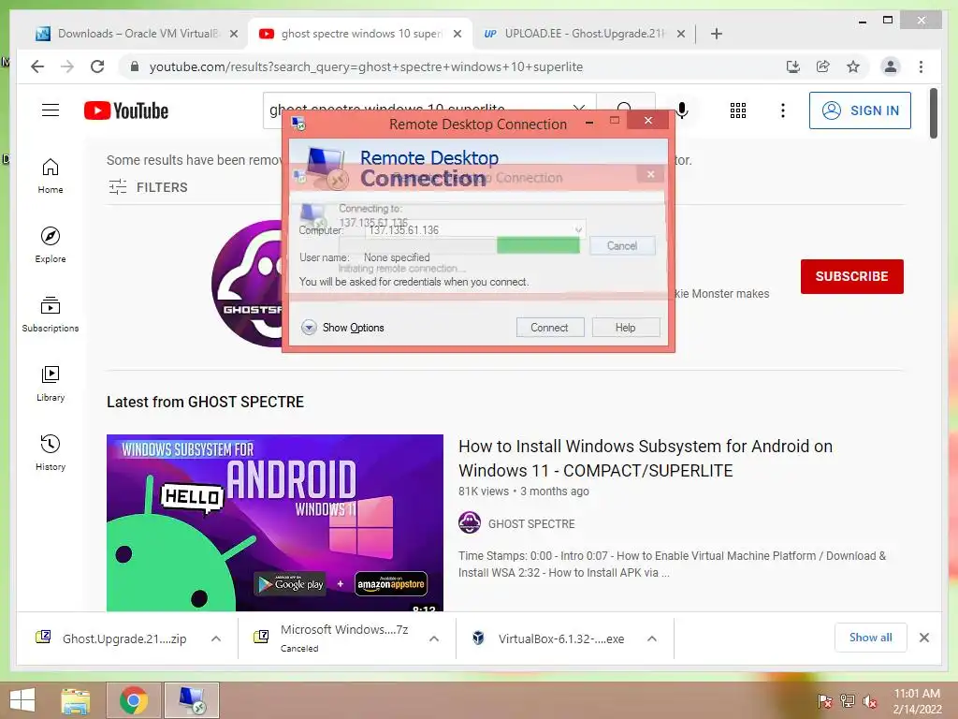Cancel the connecting progress dialog
958x719 pixels.
(x=622, y=246)
